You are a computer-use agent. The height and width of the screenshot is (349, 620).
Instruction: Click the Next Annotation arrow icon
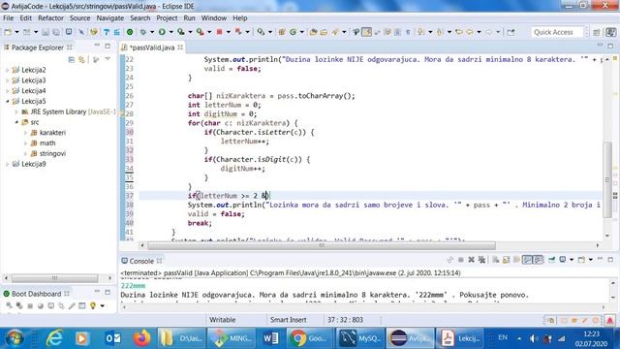[x=421, y=32]
